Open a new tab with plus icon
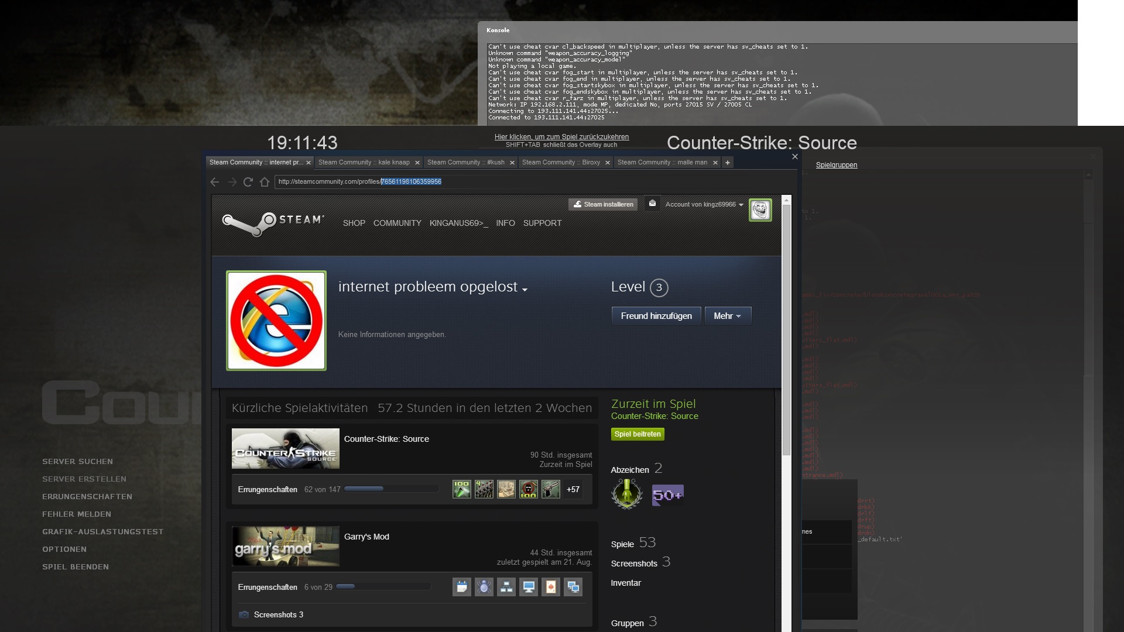Image resolution: width=1124 pixels, height=632 pixels. [727, 163]
